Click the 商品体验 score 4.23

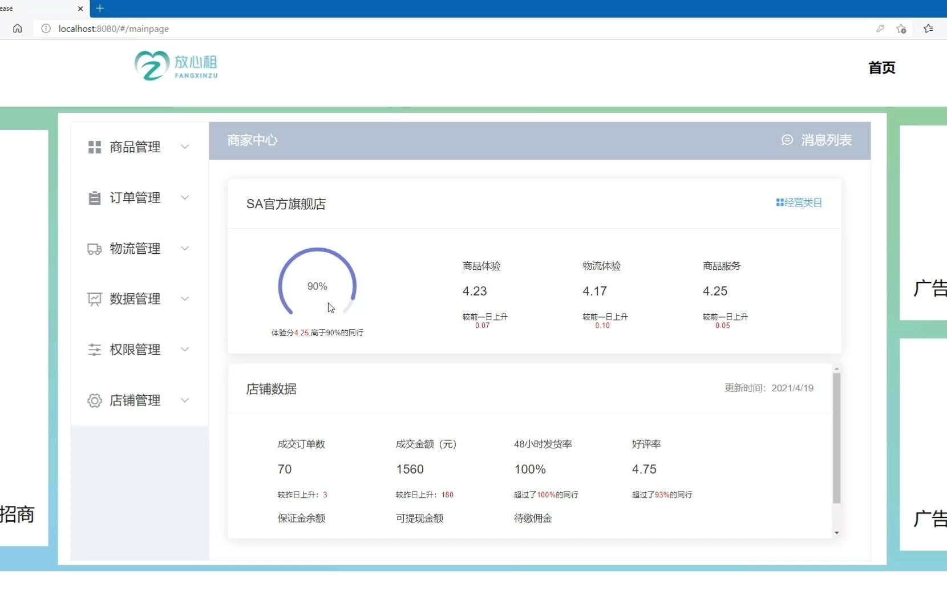pyautogui.click(x=475, y=291)
